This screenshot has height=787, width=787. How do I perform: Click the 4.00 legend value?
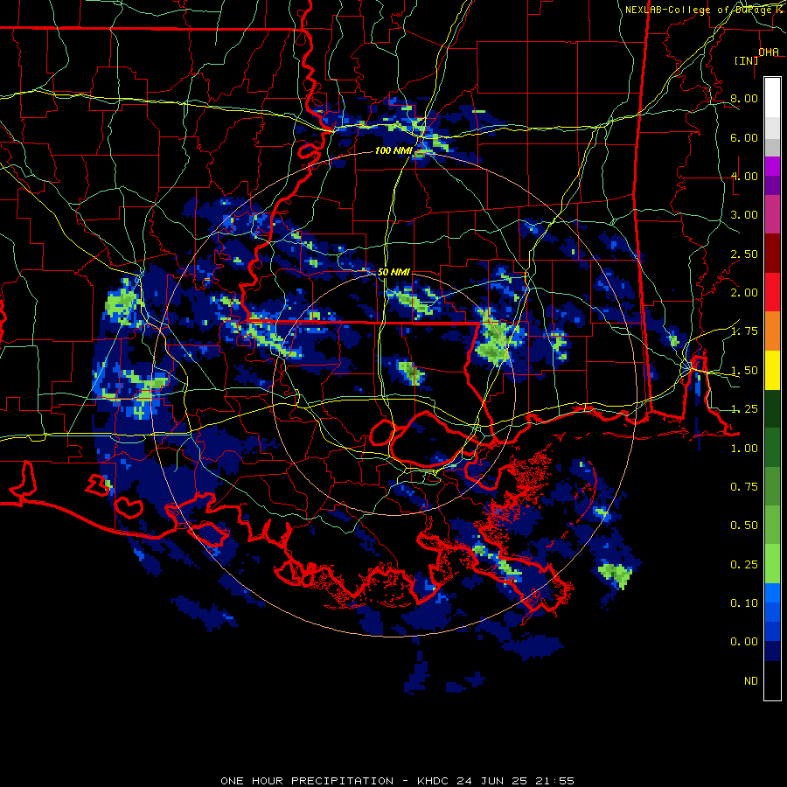click(744, 176)
